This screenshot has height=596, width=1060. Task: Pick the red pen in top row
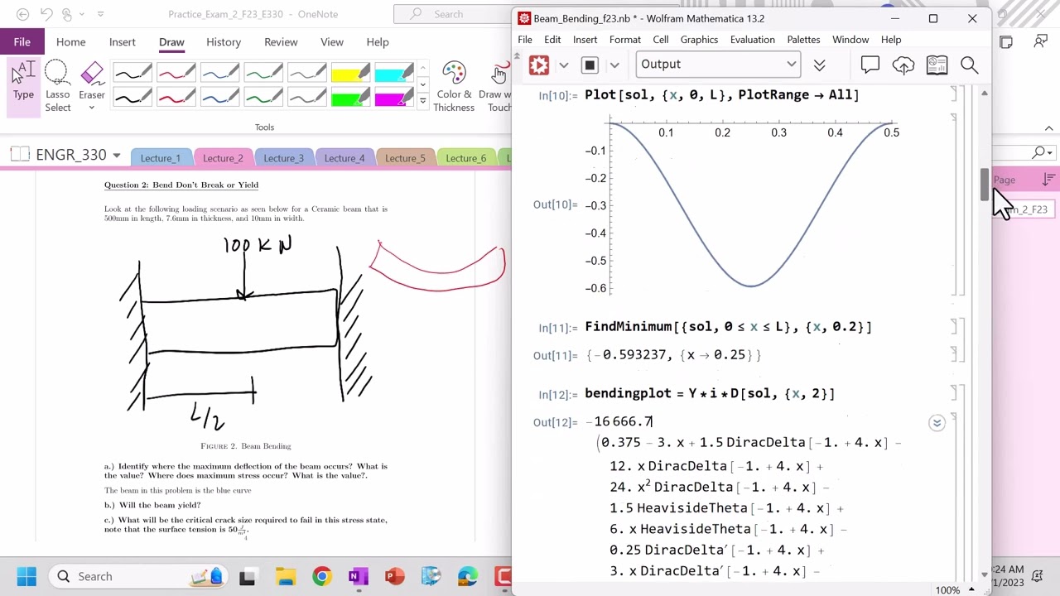176,74
